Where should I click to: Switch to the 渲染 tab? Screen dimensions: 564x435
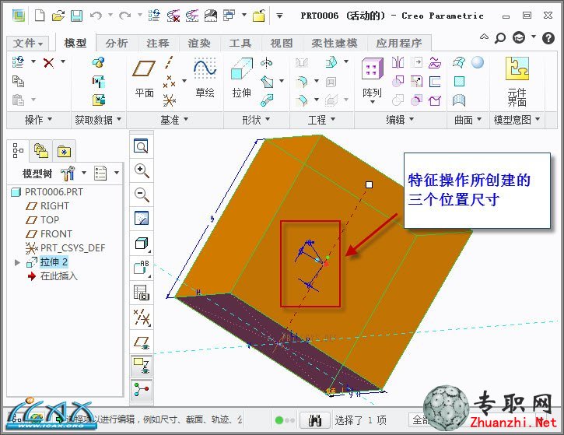pyautogui.click(x=199, y=44)
